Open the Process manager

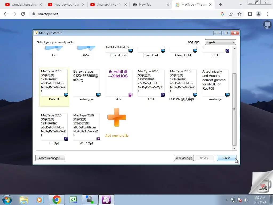click(x=50, y=158)
